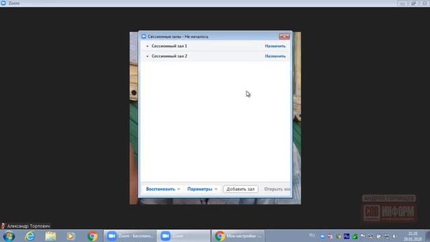Launch pinned Chrome icon in taskbar
The image size is (430, 242).
point(93,236)
